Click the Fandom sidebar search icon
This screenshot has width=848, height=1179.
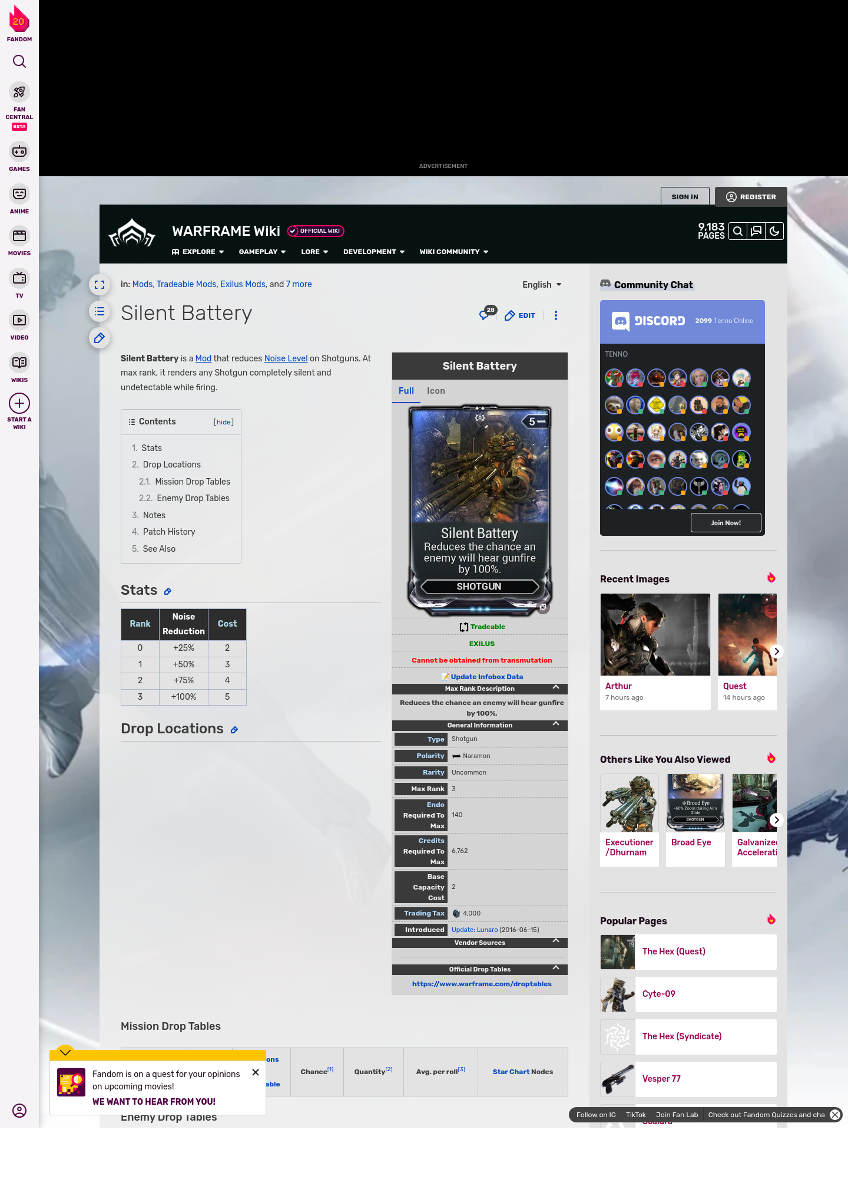[x=19, y=62]
